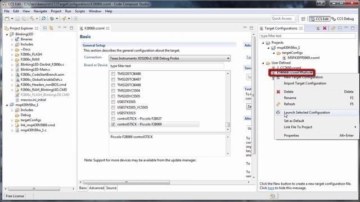Click New Target Configuration icon in panel toolbar

318,28
